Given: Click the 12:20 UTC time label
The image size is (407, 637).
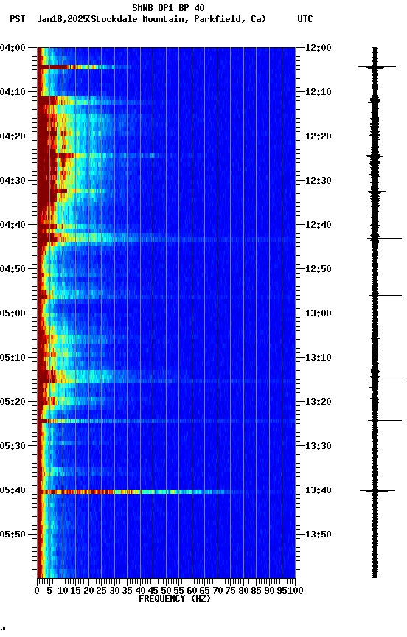Looking at the screenshot, I should (x=319, y=136).
